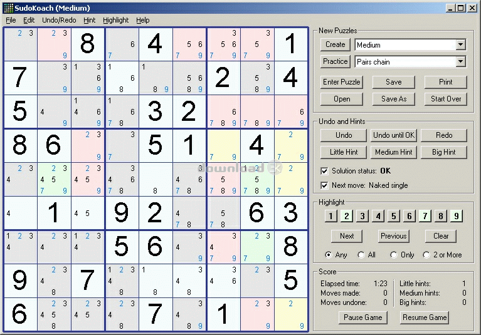
Task: Open the Highlight menu
Action: [115, 20]
